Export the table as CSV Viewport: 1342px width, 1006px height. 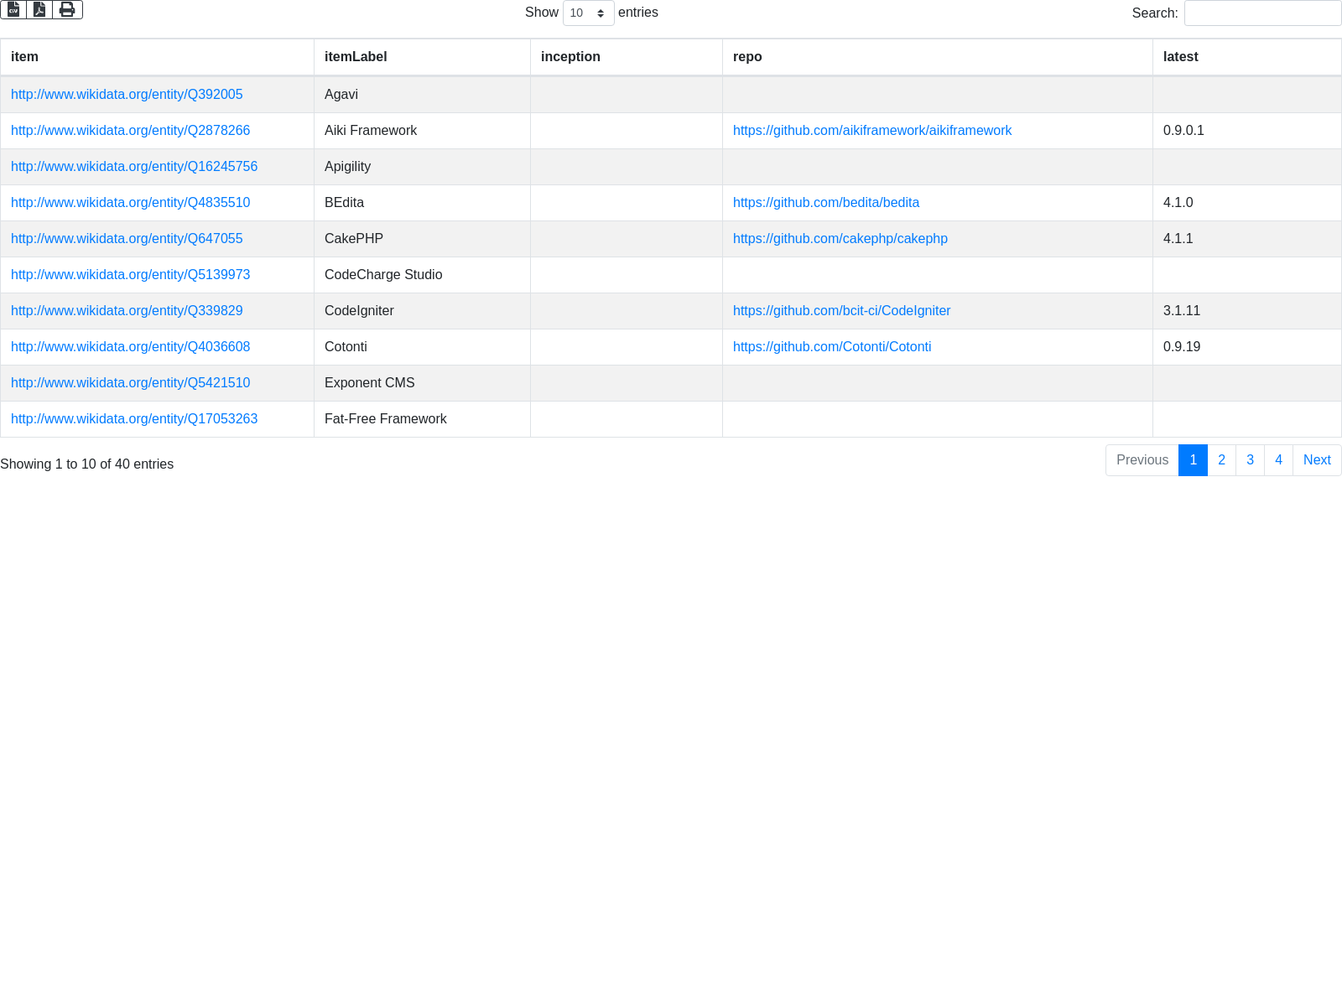click(x=13, y=9)
